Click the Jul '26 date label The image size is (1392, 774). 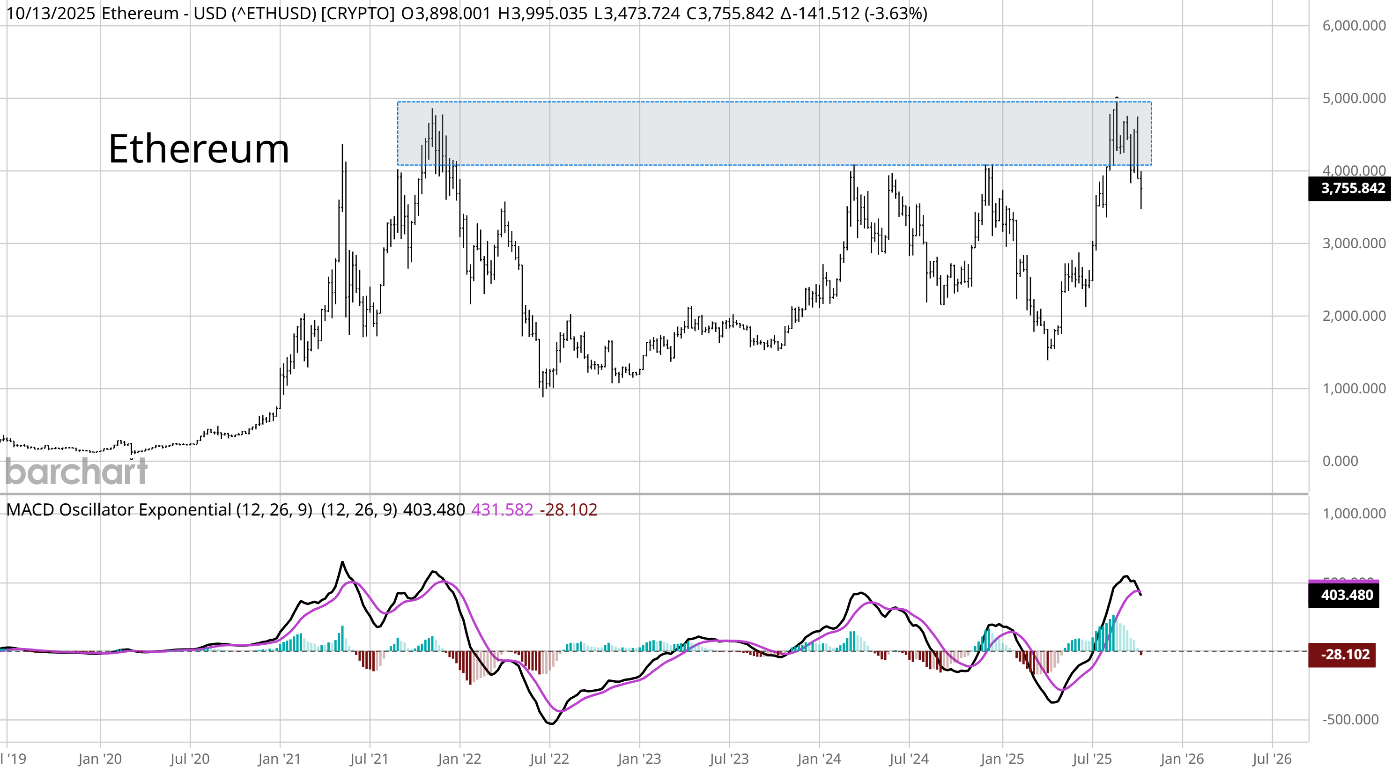(x=1272, y=759)
